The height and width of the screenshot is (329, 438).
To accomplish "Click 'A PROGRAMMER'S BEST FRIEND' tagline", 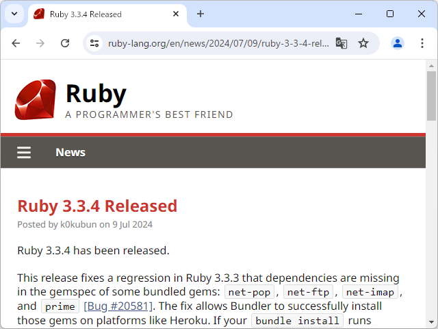I will click(x=149, y=114).
